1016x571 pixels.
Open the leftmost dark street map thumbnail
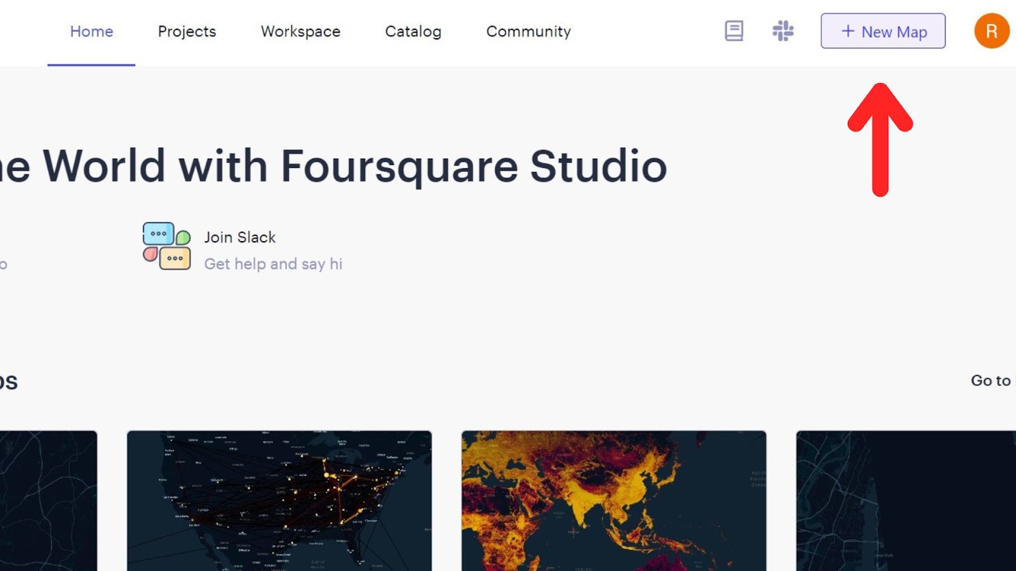pos(48,501)
